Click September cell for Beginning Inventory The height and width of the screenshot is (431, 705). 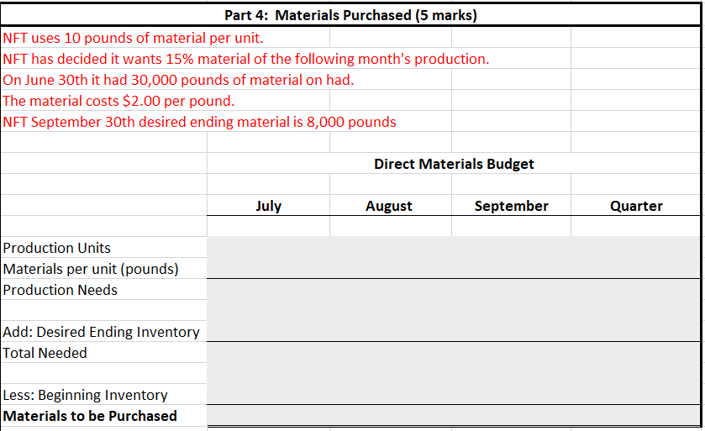[511, 394]
